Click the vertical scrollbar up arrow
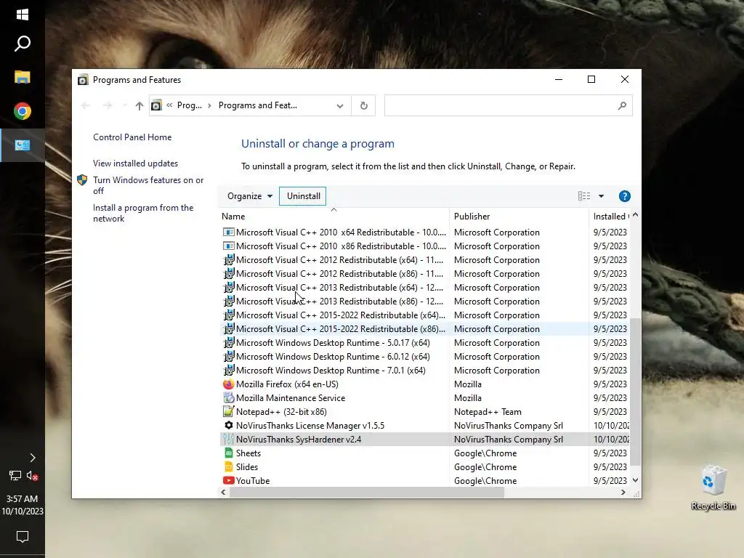This screenshot has width=744, height=558. (x=635, y=215)
